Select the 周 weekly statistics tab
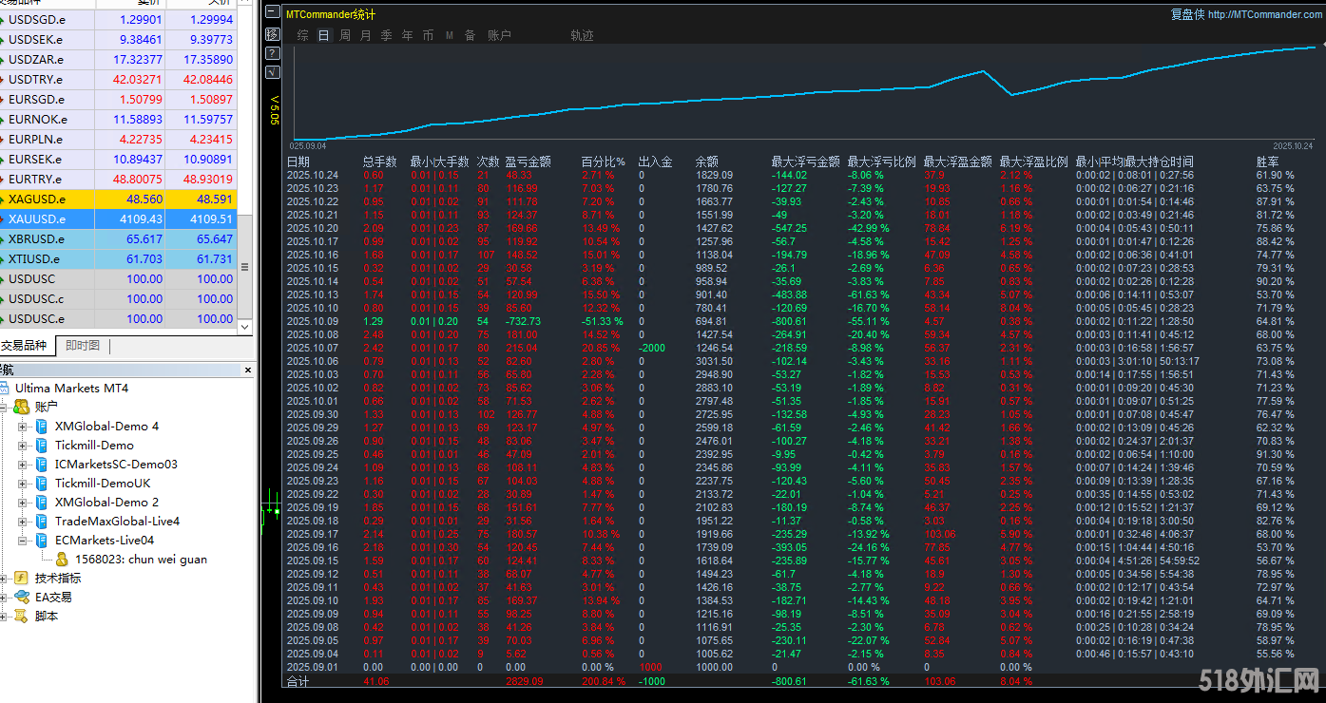This screenshot has width=1326, height=703. coord(344,35)
